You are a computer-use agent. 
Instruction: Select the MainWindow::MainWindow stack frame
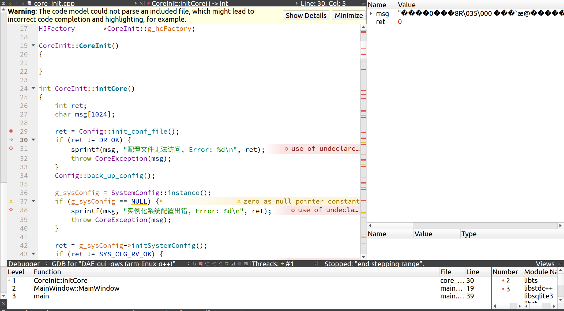pyautogui.click(x=77, y=288)
